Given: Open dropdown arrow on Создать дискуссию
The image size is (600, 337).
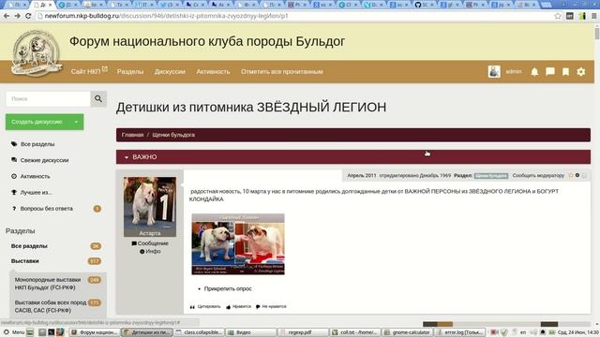Looking at the screenshot, I should pos(76,122).
